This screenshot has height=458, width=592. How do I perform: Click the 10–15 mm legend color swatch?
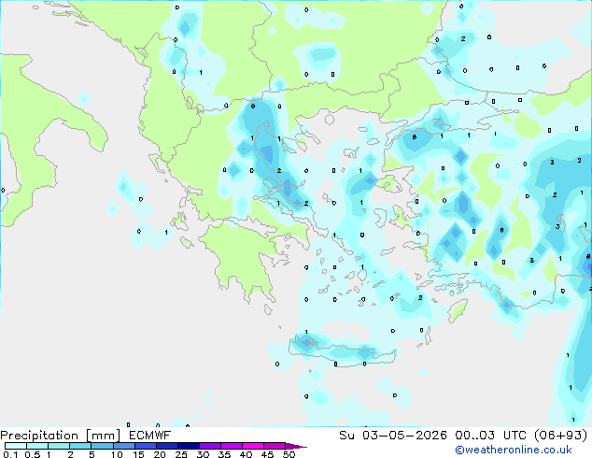pos(124,446)
